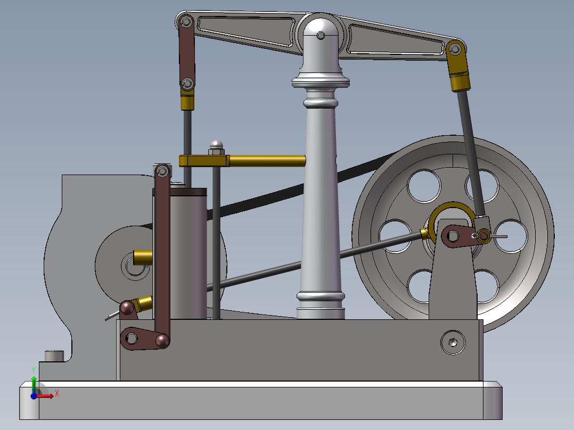The width and height of the screenshot is (574, 430).
Task: Click the blue Z axis dot of the triad
Action: 34,396
